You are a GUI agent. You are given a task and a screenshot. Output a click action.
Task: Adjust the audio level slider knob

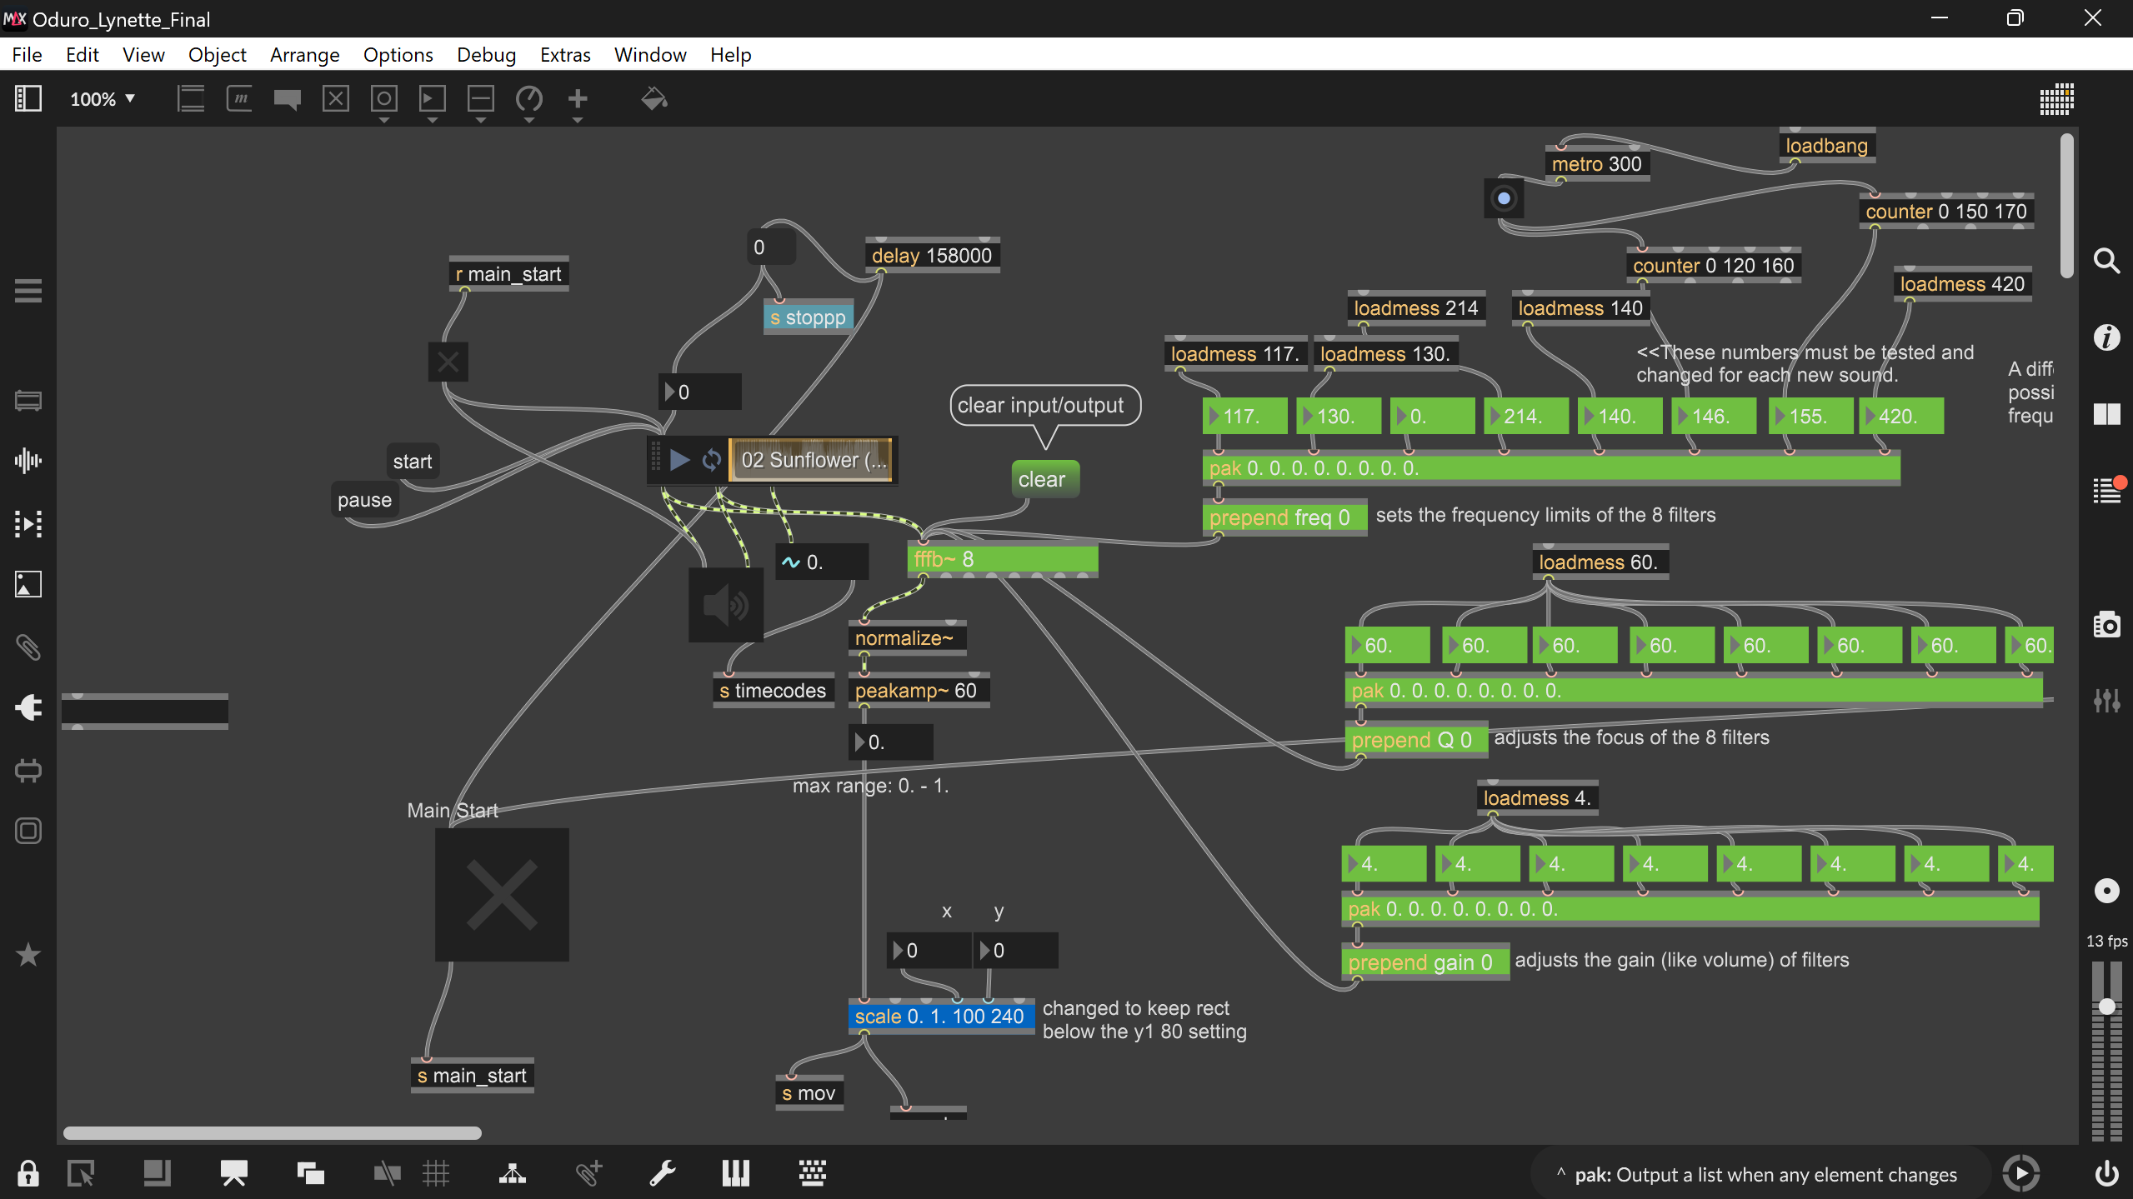pyautogui.click(x=2106, y=1007)
